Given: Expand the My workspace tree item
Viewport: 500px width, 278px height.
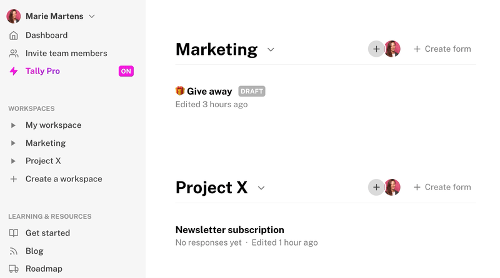Looking at the screenshot, I should [x=13, y=125].
